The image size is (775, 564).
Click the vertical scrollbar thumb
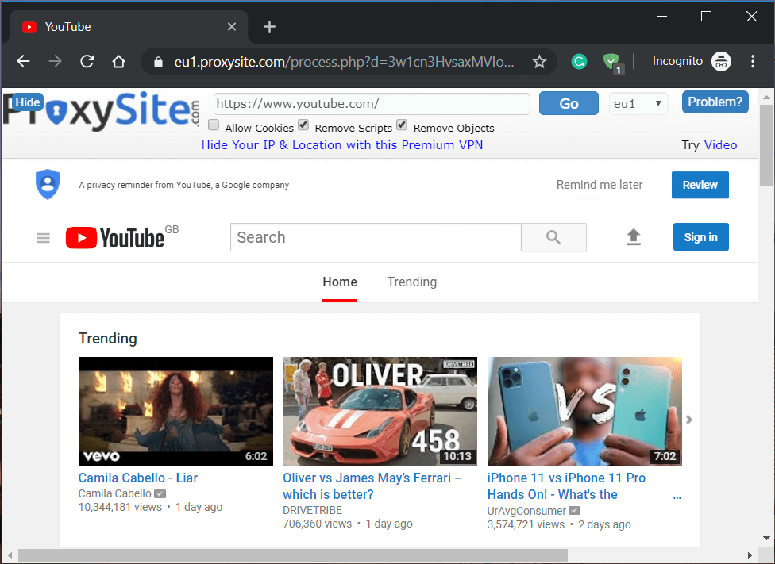tap(767, 145)
